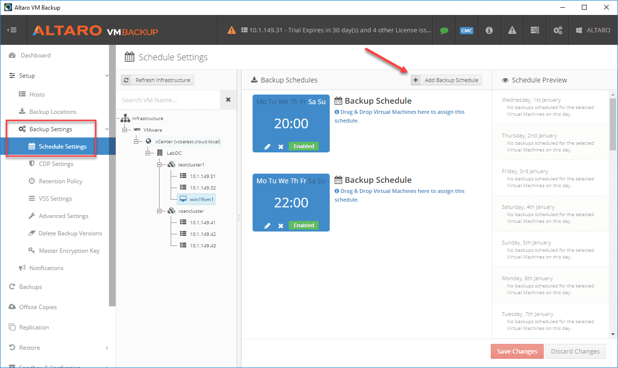This screenshot has height=368, width=618.
Task: Click Refresh Infrastructure button
Action: point(158,80)
